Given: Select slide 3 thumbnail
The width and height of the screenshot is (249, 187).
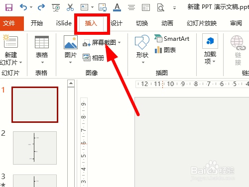Looking at the screenshot, I should pos(35,181).
